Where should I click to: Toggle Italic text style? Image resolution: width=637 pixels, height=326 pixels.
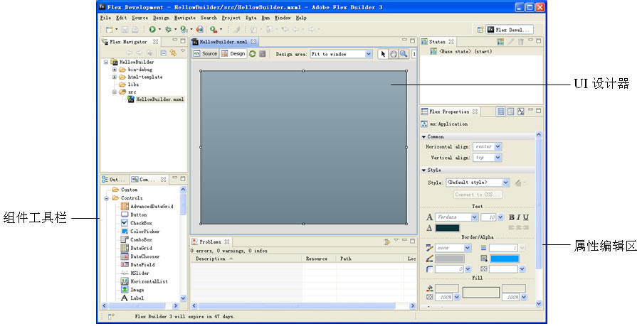pyautogui.click(x=518, y=217)
